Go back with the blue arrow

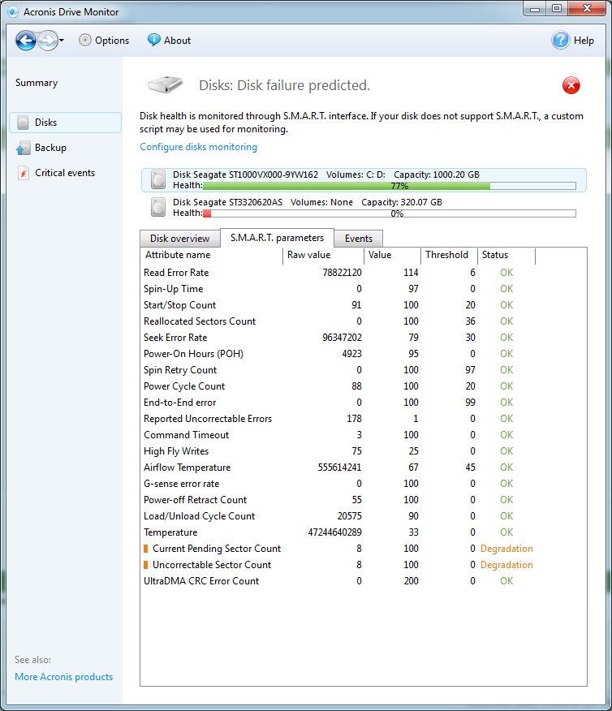[x=26, y=41]
